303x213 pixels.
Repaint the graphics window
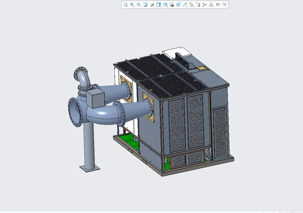pos(145,5)
